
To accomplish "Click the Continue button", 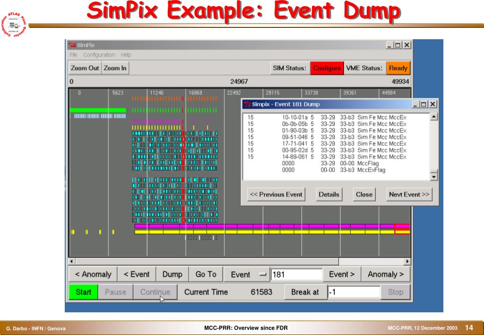I will click(x=155, y=292).
